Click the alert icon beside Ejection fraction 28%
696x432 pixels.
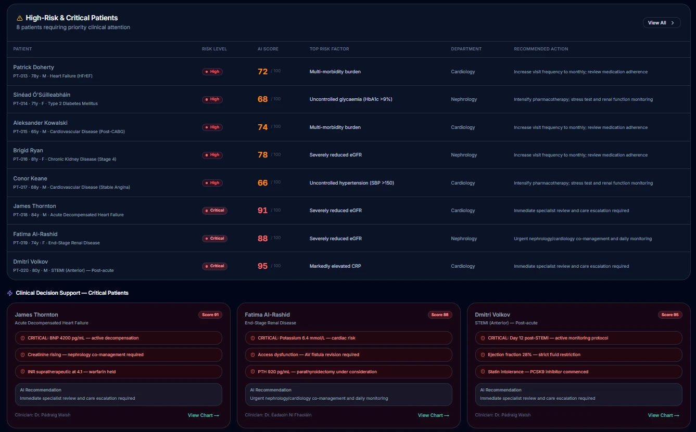point(483,355)
